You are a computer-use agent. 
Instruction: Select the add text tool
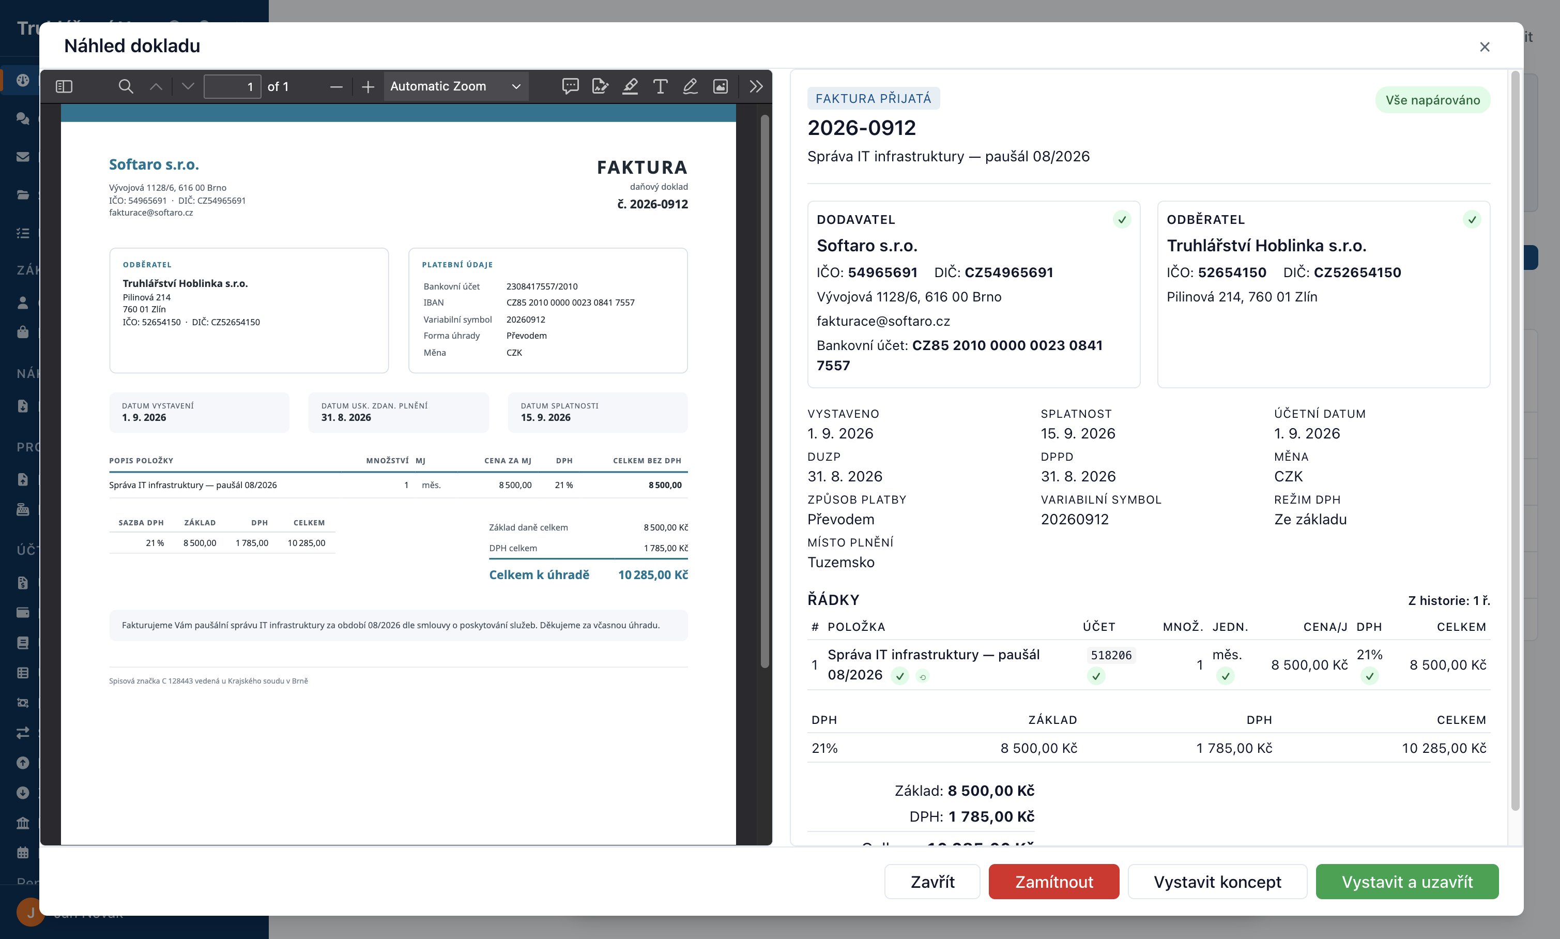tap(660, 86)
